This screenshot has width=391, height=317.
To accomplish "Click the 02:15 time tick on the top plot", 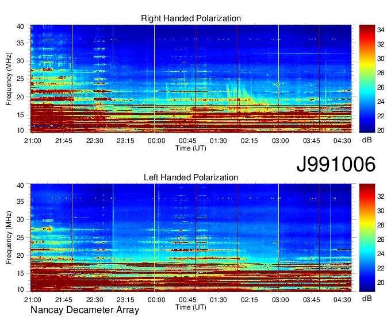I will pyautogui.click(x=250, y=141).
